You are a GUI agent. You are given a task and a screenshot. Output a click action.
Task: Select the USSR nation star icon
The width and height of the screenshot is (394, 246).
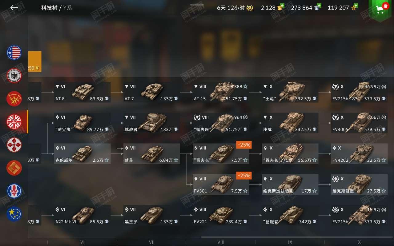(14, 99)
